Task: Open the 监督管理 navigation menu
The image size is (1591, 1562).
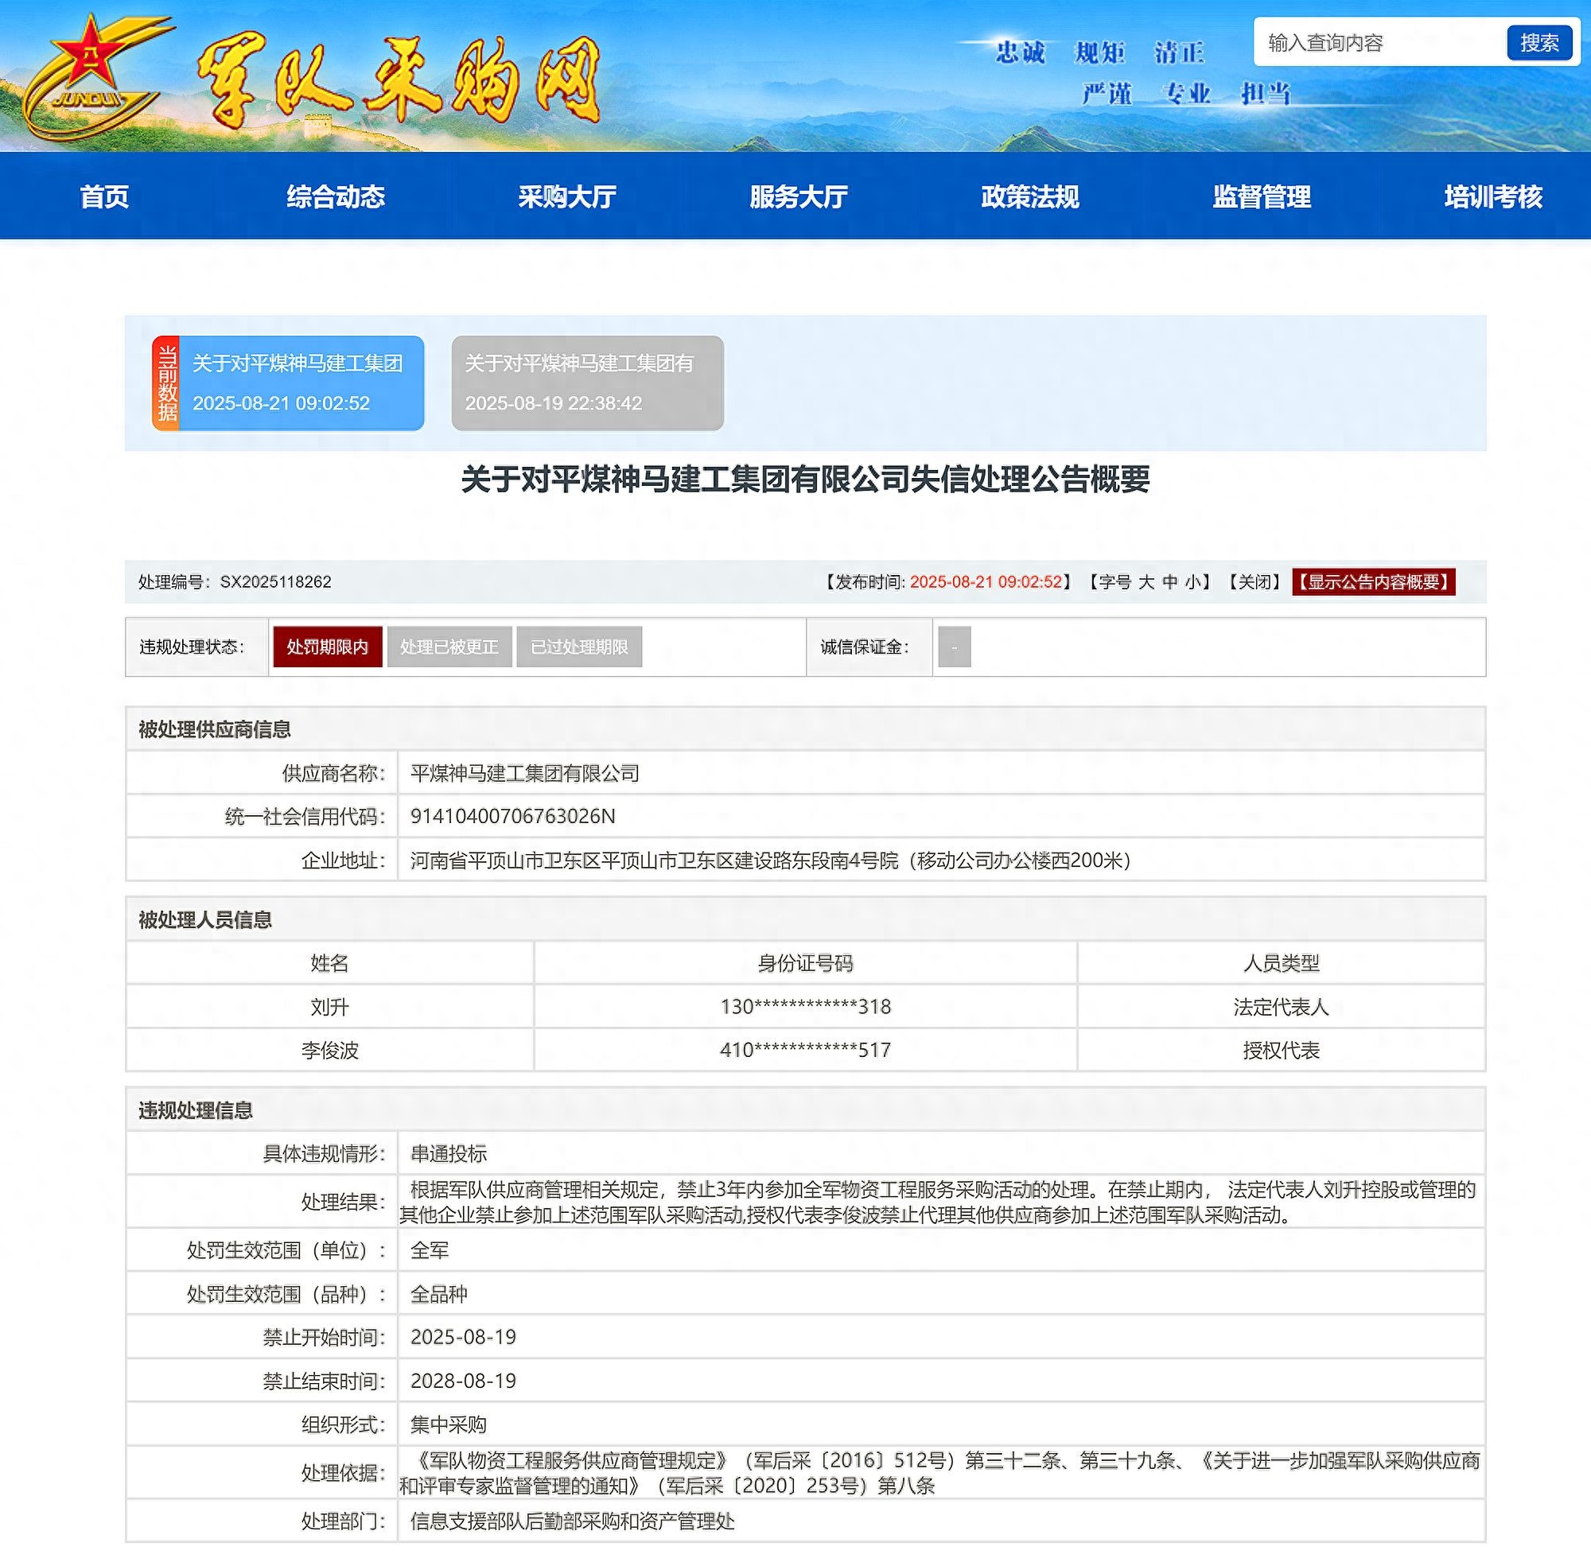Action: tap(1261, 196)
